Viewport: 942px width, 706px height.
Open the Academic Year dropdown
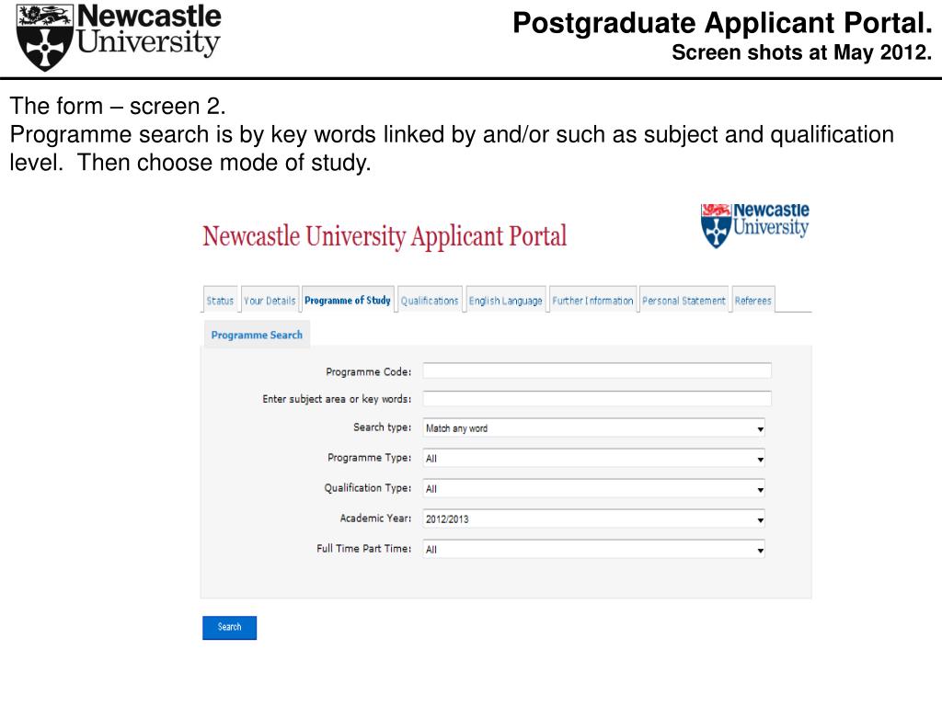pos(594,518)
